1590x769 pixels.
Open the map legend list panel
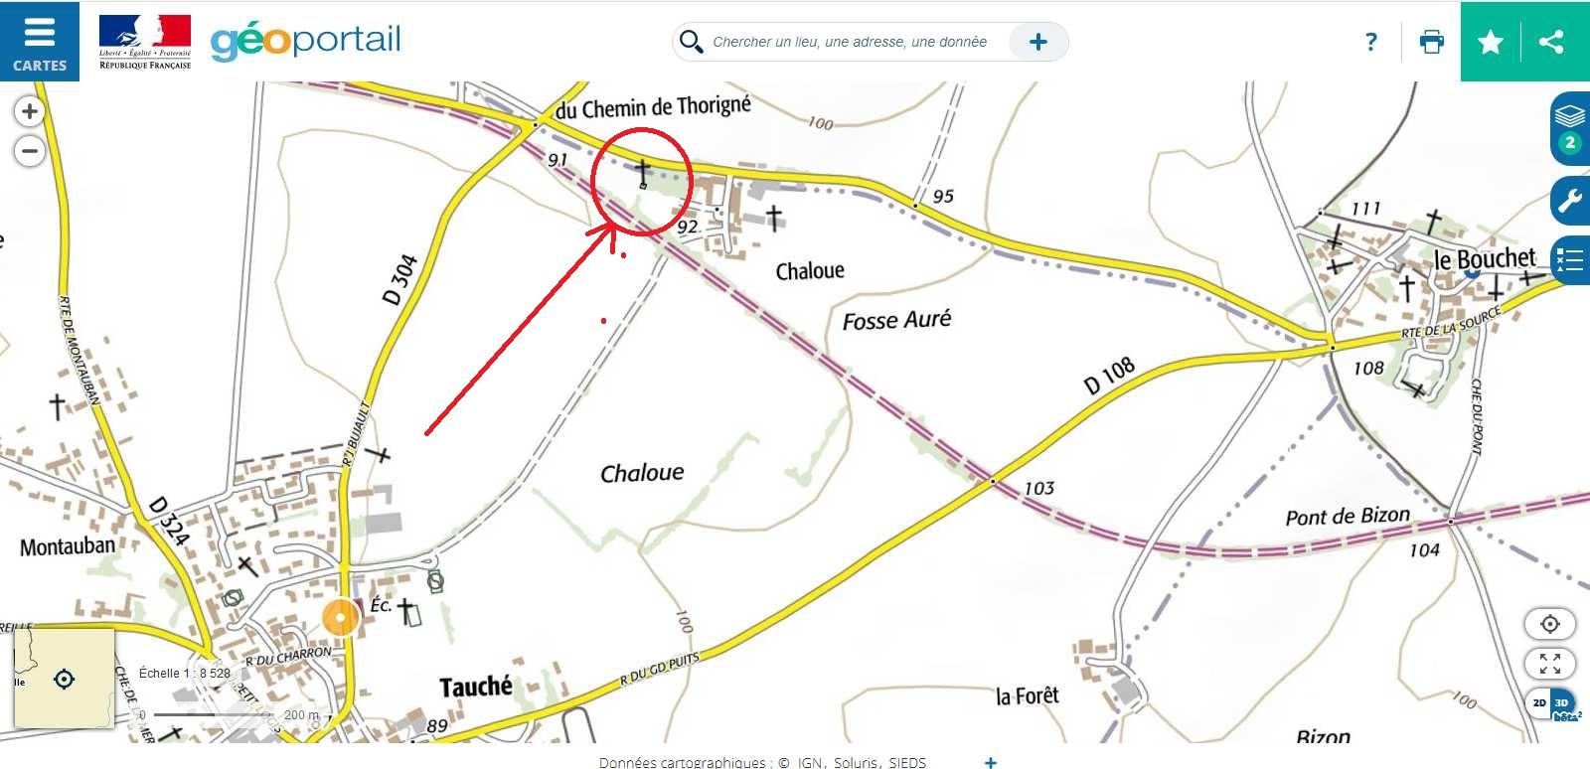(x=1570, y=260)
